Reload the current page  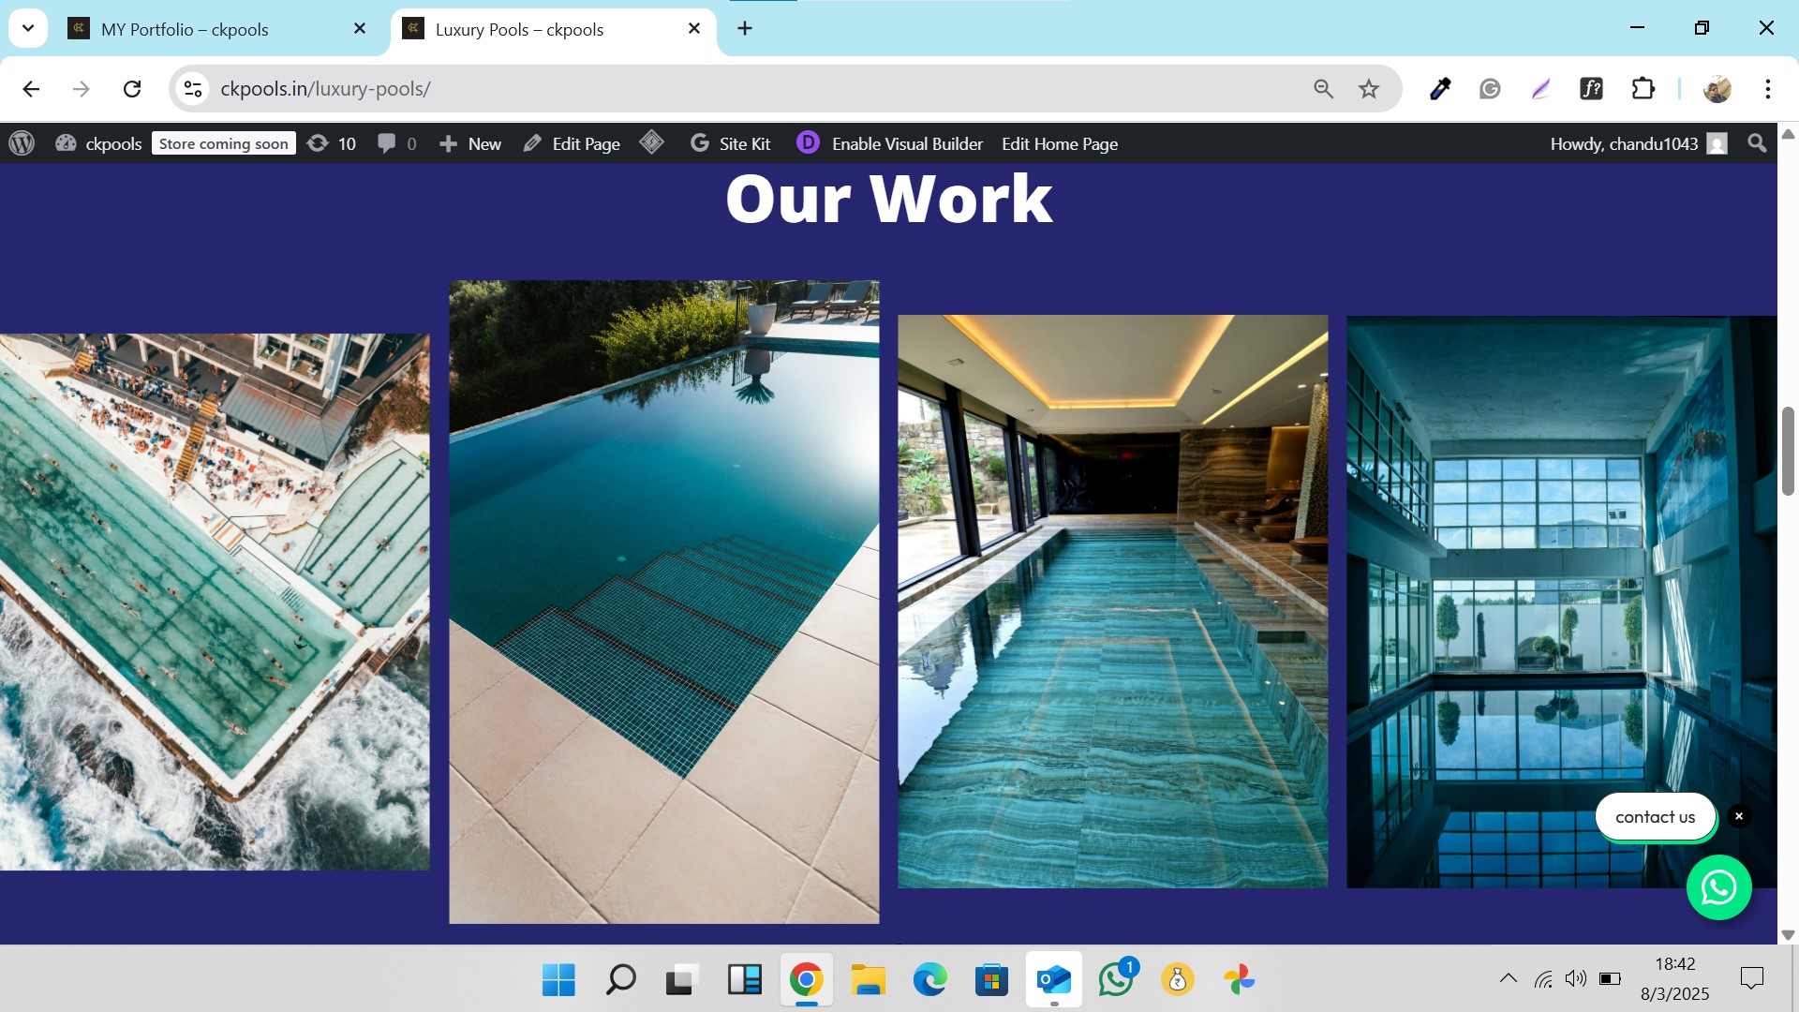(x=132, y=89)
